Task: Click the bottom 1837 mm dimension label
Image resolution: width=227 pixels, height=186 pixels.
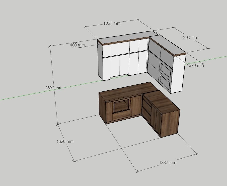Action: [168, 163]
